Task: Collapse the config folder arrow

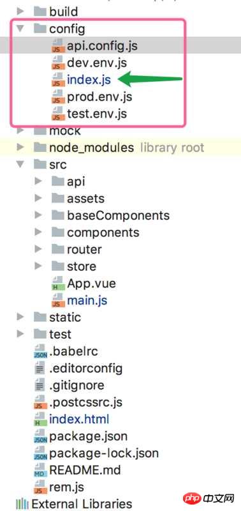Action: coord(20,29)
